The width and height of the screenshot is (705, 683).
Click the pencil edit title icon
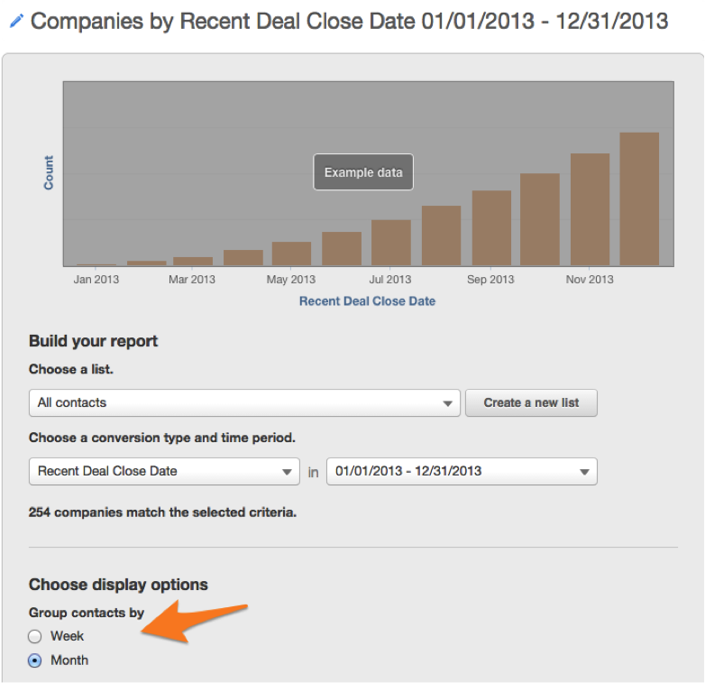(x=16, y=20)
